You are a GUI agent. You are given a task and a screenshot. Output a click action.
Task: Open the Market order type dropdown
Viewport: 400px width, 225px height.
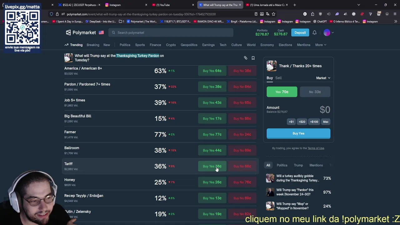tap(323, 78)
